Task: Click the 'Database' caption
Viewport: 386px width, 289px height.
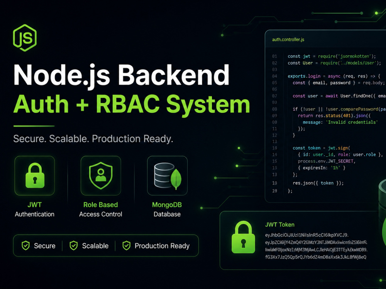Action: point(167,214)
